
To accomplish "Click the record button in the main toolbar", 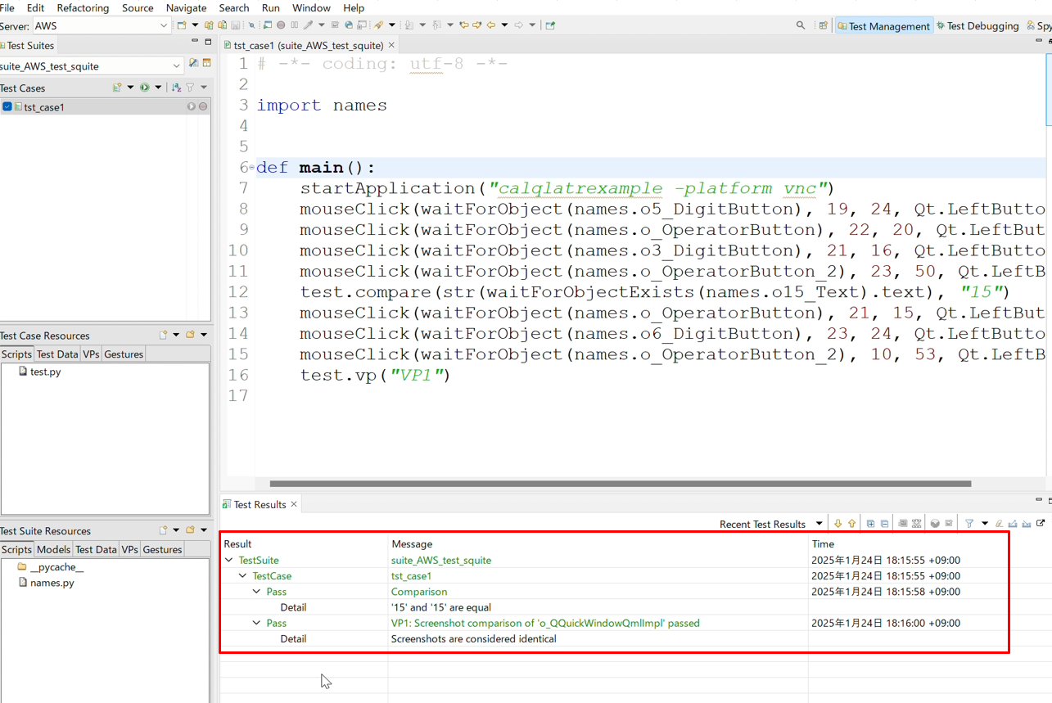I will click(281, 25).
